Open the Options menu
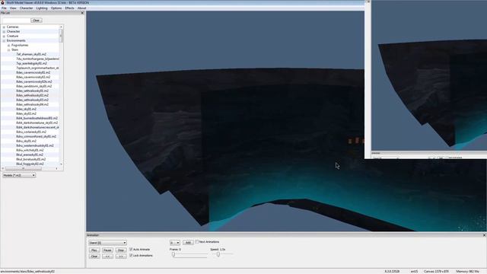Viewport: 487px width, 274px height. [56, 8]
